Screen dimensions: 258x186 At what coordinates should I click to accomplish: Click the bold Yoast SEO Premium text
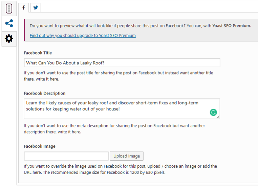coord(232,26)
